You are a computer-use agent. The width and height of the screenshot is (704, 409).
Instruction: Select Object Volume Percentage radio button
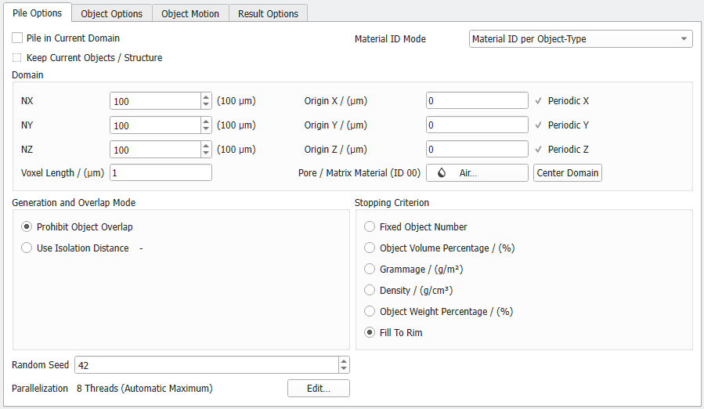369,248
